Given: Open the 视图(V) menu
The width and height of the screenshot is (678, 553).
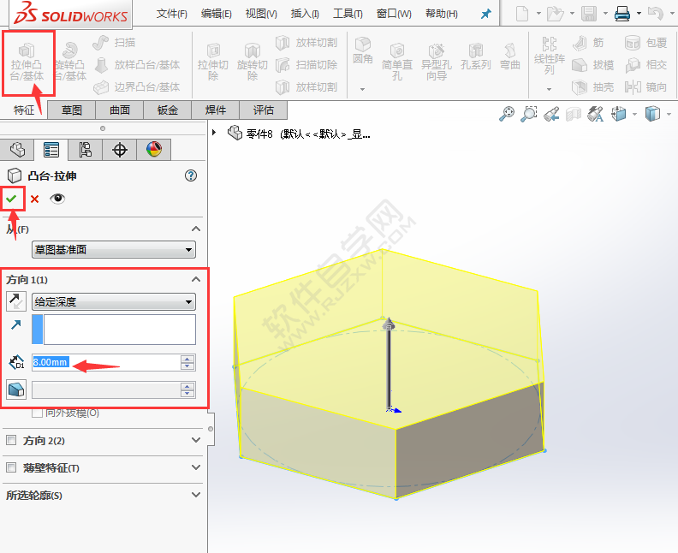Looking at the screenshot, I should click(261, 14).
